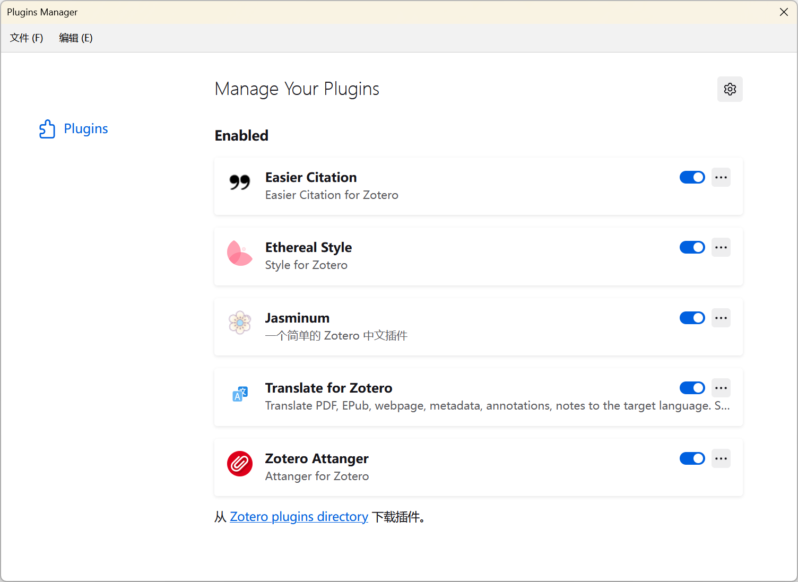Open more options for Easier Citation
798x582 pixels.
(721, 177)
